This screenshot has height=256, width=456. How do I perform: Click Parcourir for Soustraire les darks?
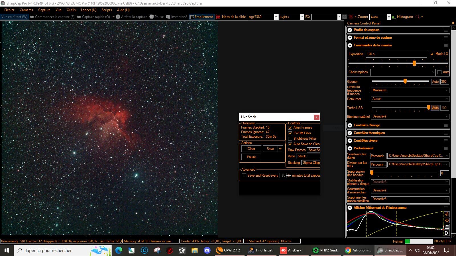378,156
